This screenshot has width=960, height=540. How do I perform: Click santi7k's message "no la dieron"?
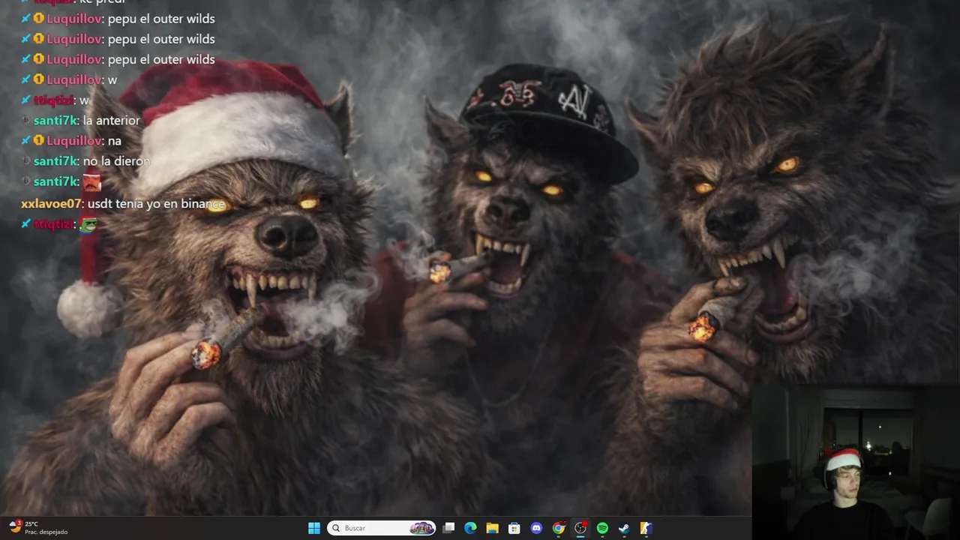click(116, 160)
